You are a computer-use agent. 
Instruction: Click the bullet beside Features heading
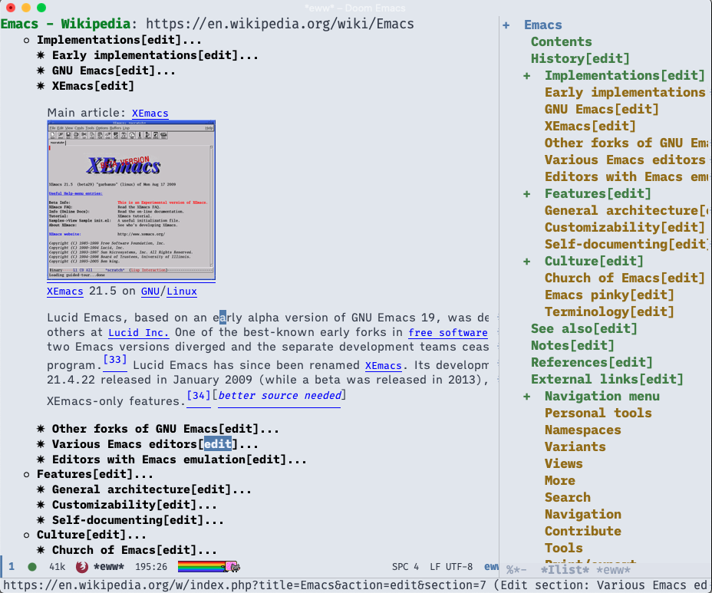coord(26,475)
